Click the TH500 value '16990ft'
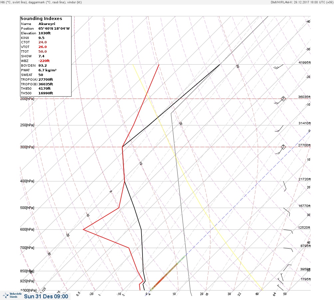 [46, 93]
